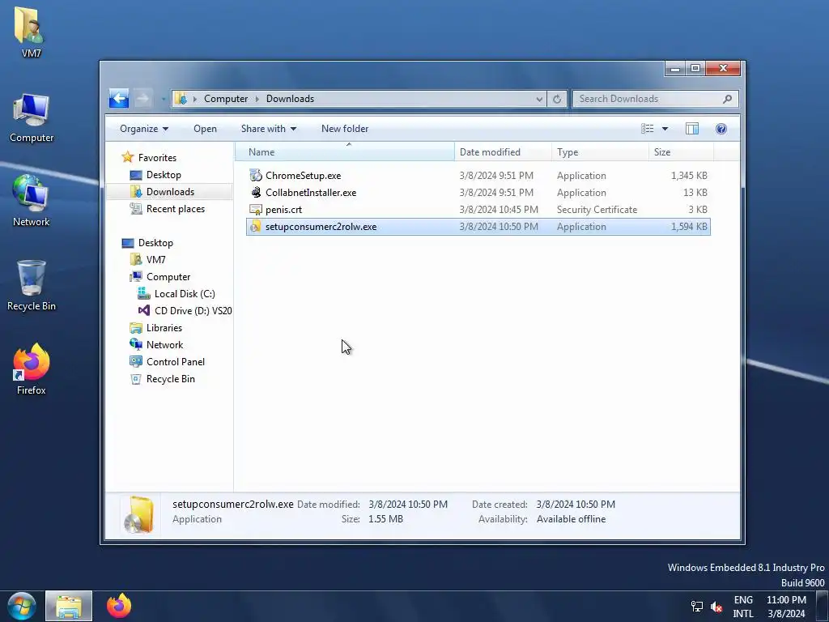Click the network tray icon
Image resolution: width=829 pixels, height=622 pixels.
[697, 606]
